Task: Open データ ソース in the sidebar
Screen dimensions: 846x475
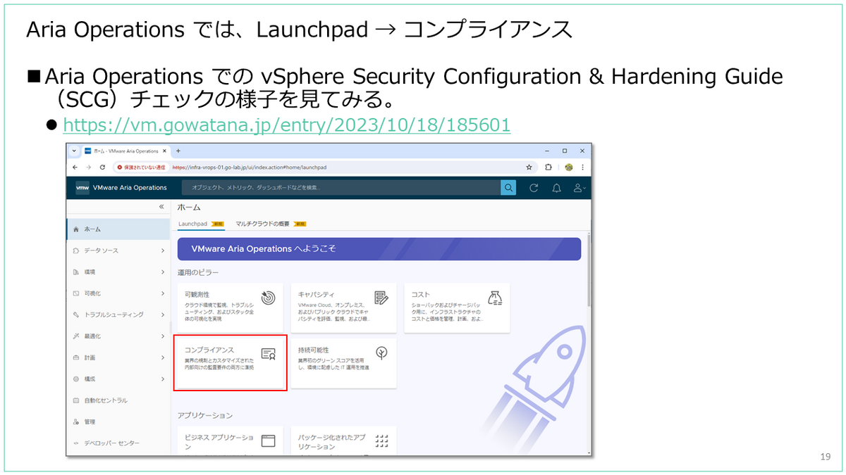Action: click(101, 251)
